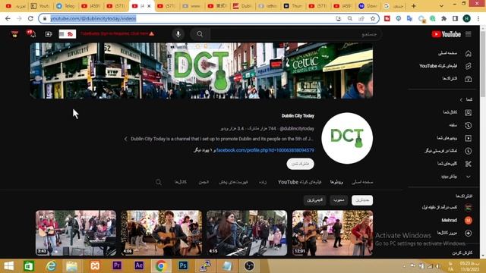Open the Windows Start button
The width and height of the screenshot is (486, 273).
8,266
